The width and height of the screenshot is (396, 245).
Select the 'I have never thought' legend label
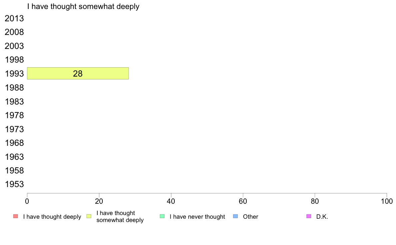[197, 217]
